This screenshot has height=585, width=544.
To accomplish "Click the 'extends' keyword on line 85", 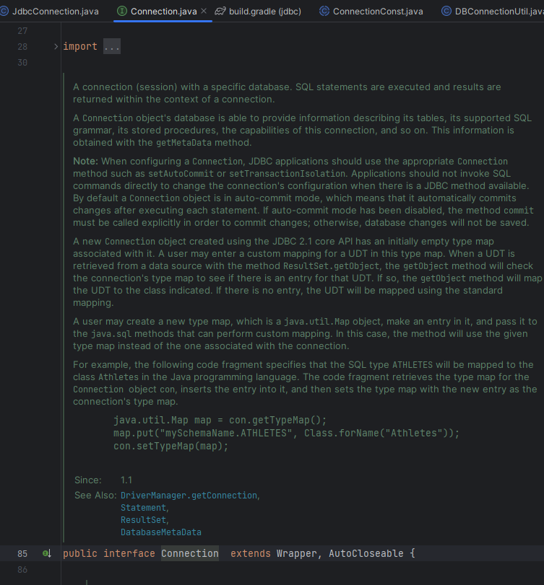I will [x=251, y=553].
